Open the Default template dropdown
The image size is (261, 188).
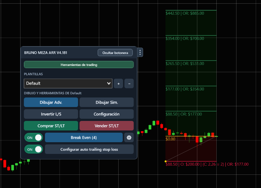click(x=68, y=83)
